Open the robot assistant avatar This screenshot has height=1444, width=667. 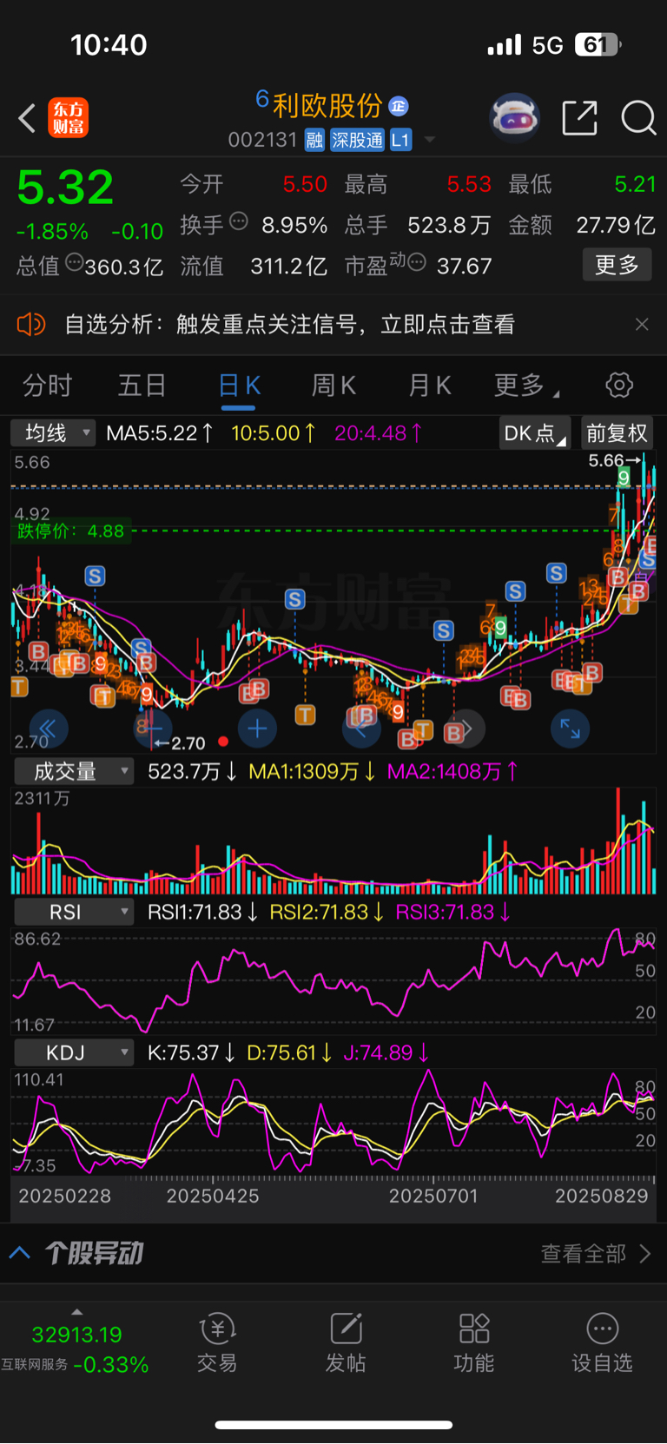515,117
